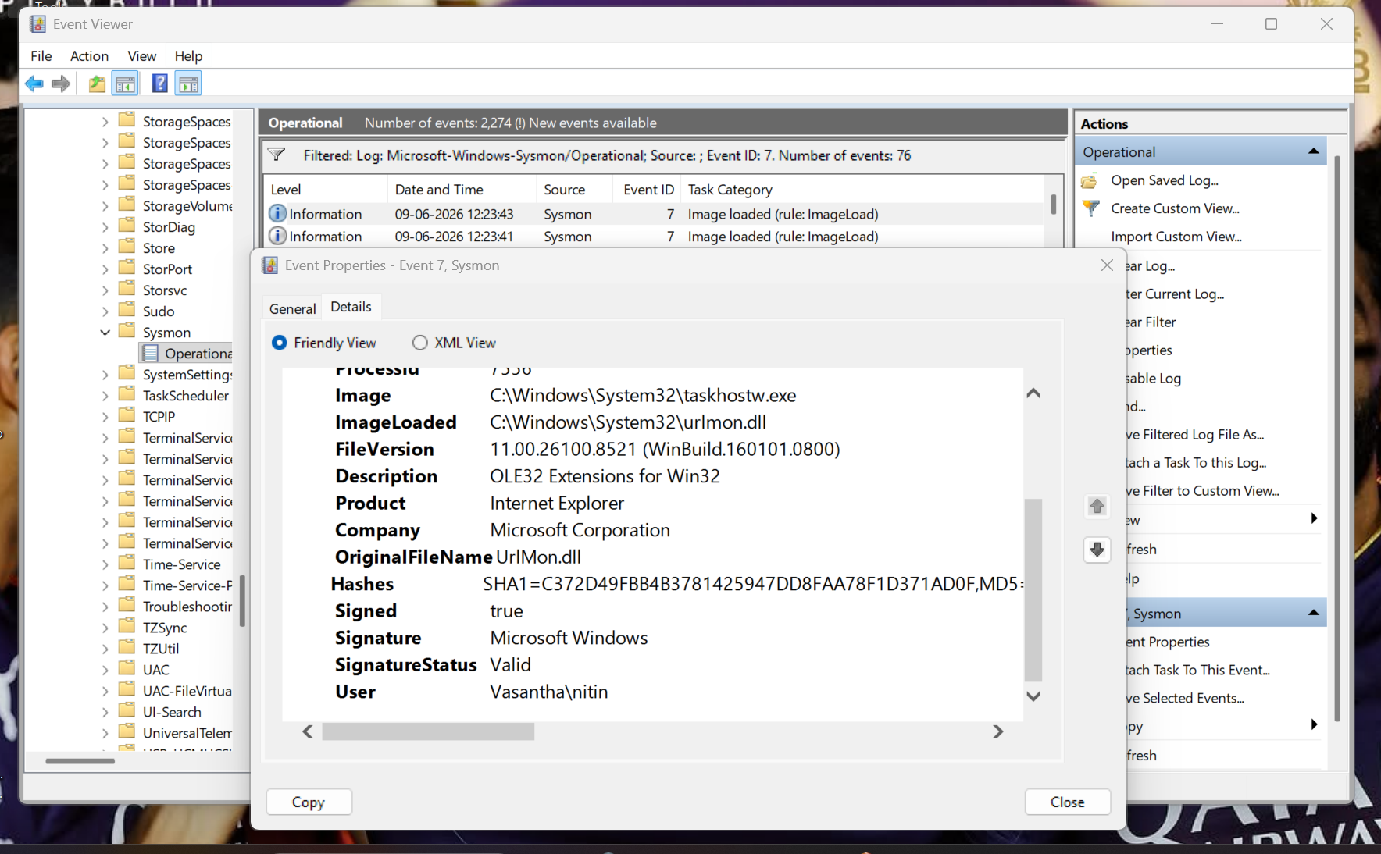The width and height of the screenshot is (1381, 854).
Task: Collapse the Sysmon event actions section
Action: coord(1314,614)
